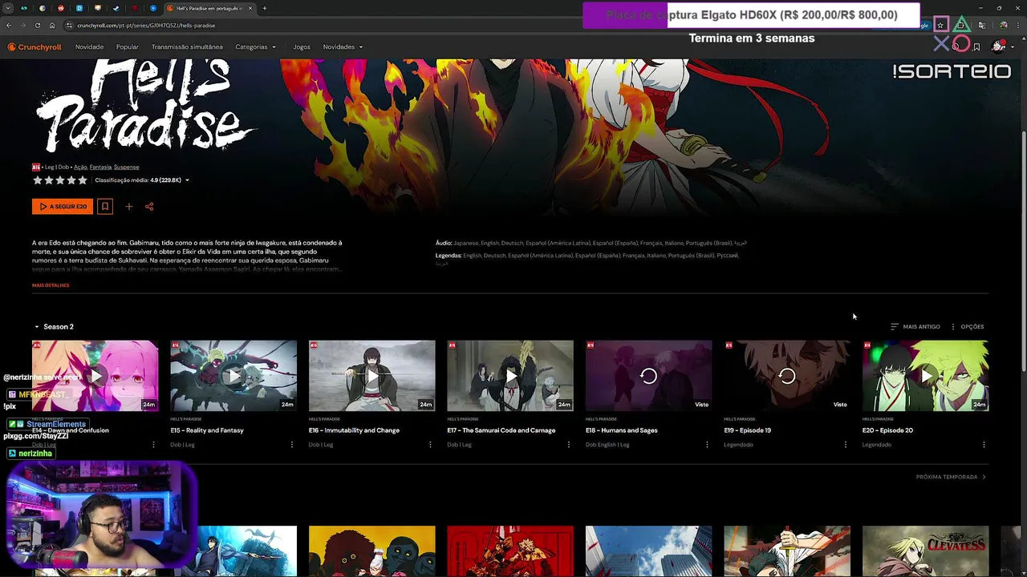Close the Hell's Paradise browser tab
The image size is (1027, 577).
(250, 8)
